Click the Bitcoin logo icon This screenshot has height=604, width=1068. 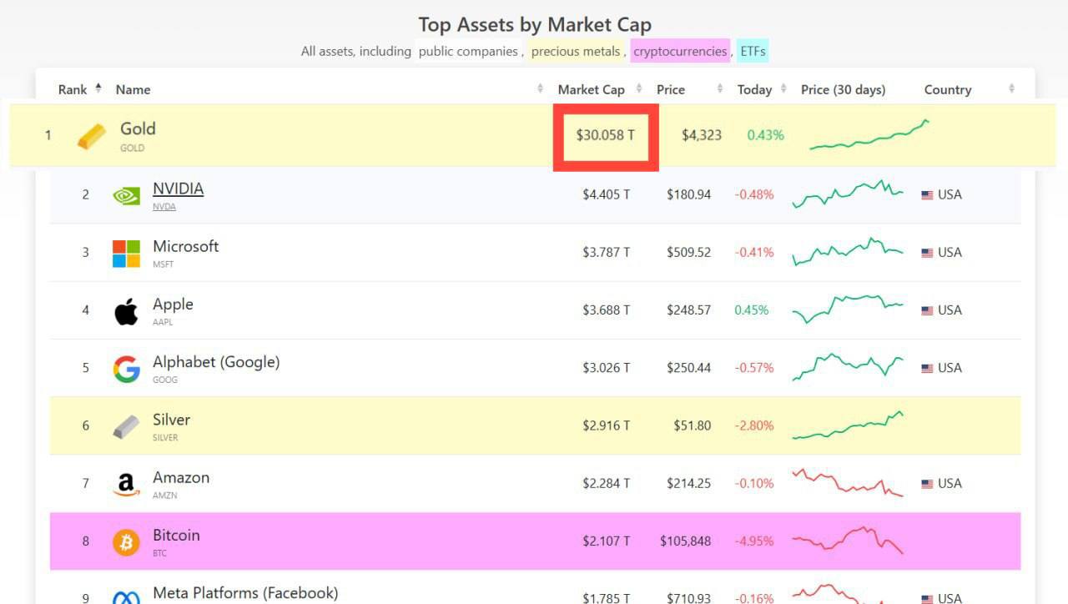(x=126, y=541)
